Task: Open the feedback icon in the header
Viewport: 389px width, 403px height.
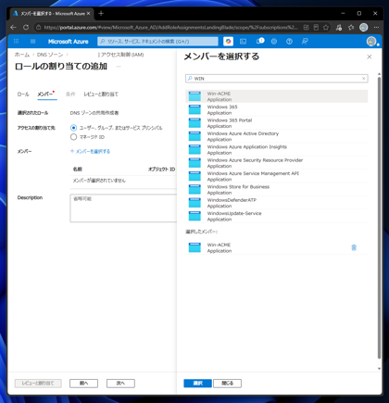Action: point(305,42)
